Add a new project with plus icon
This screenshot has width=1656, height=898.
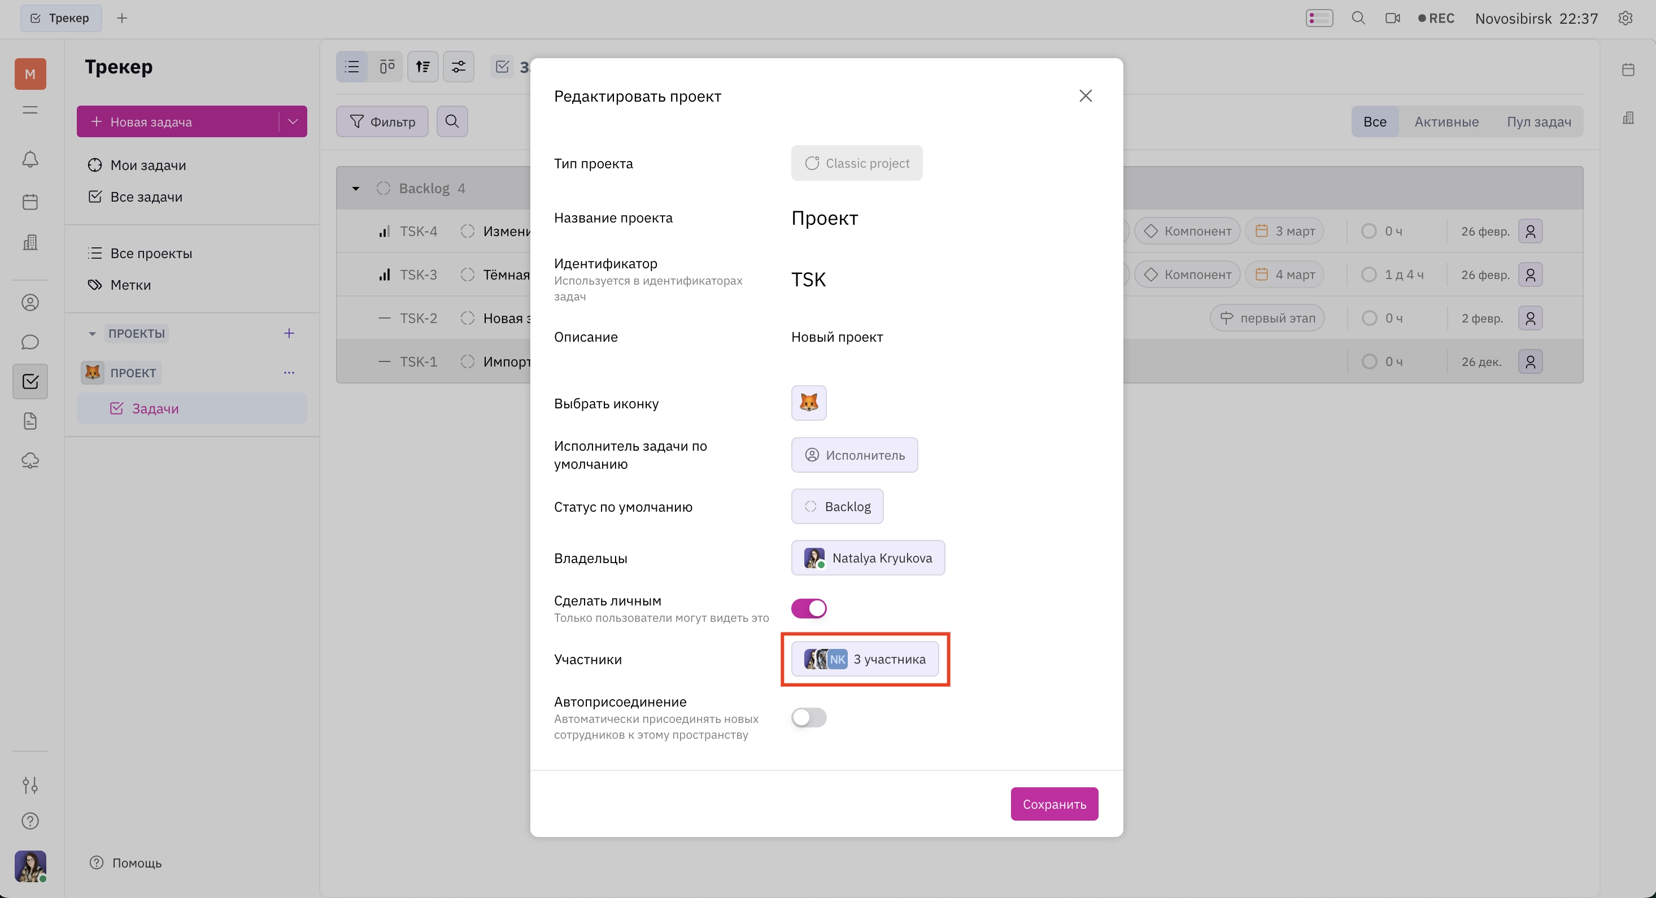click(289, 333)
